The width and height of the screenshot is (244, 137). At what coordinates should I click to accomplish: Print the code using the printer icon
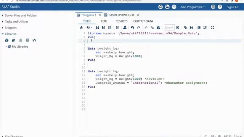click(x=125, y=28)
